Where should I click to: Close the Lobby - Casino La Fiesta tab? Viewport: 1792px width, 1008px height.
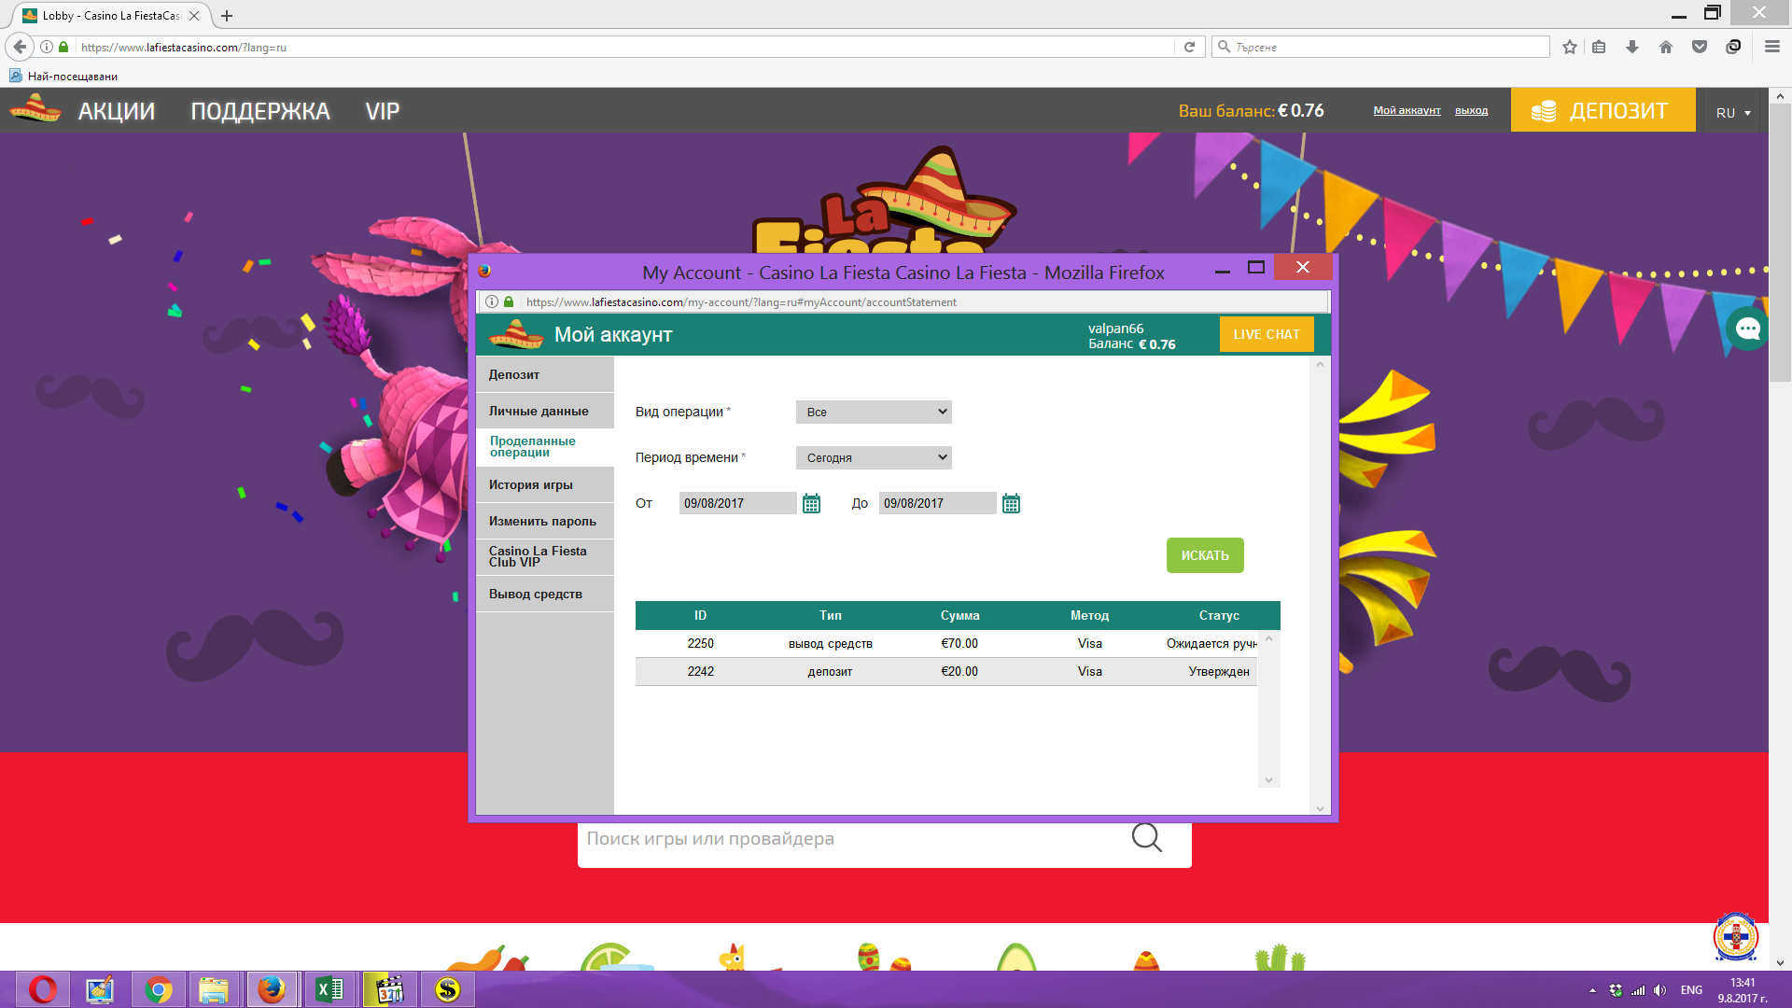click(194, 16)
